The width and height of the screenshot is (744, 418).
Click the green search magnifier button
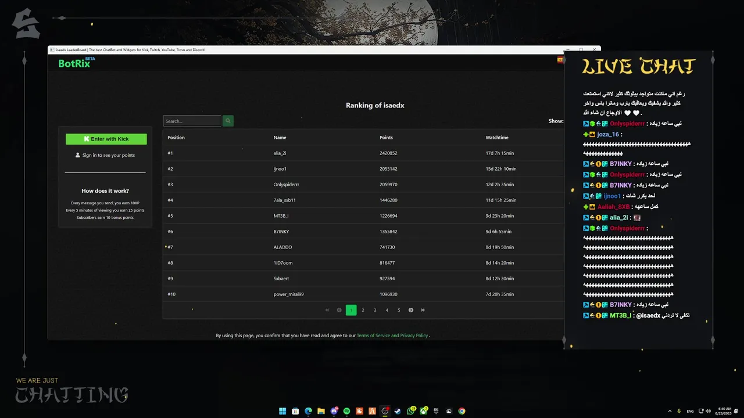click(228, 121)
